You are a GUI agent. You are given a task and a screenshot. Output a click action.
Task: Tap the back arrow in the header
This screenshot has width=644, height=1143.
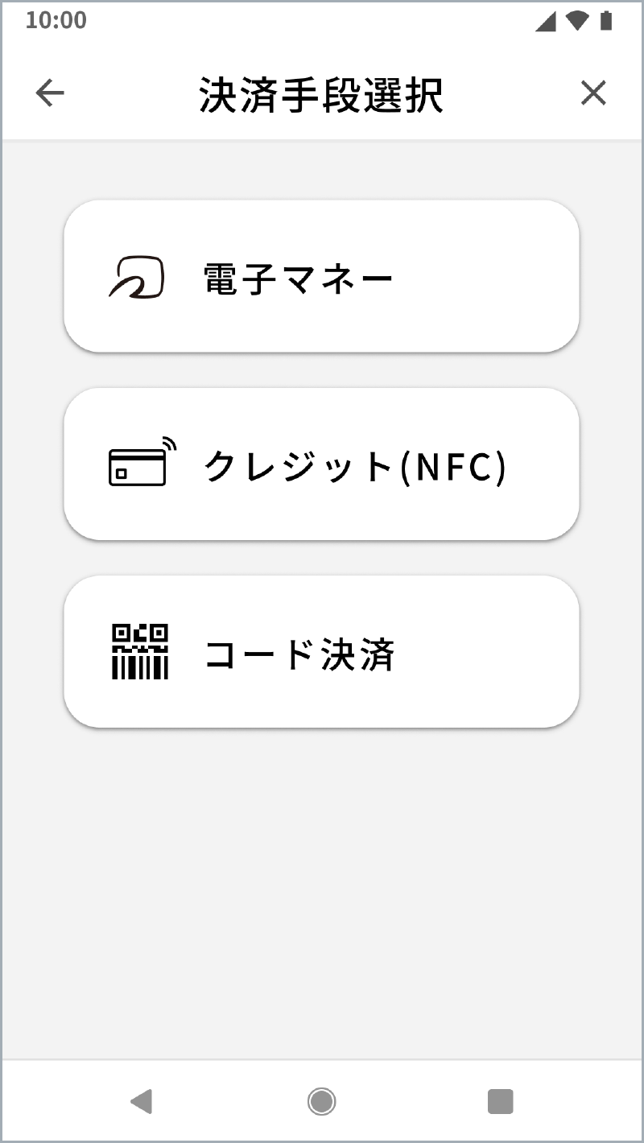50,93
